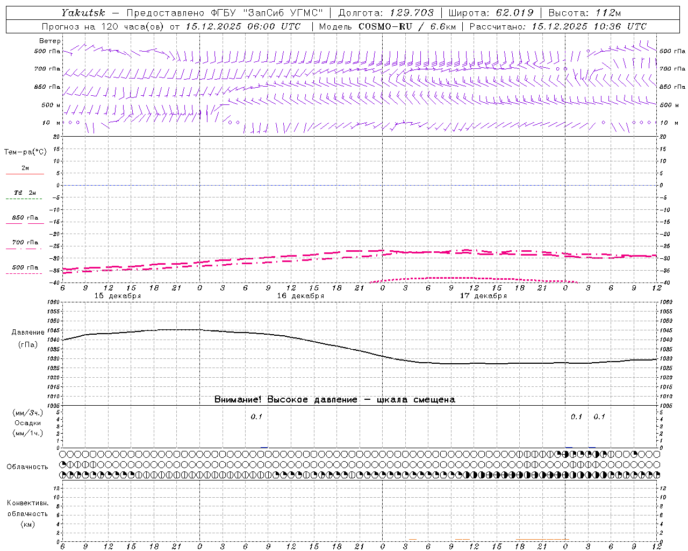
Task: Click the latitude value Широта: 62.019
Action: (491, 13)
